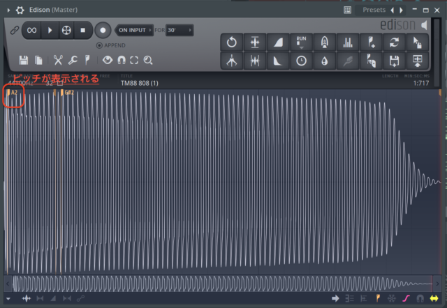Image resolution: width=447 pixels, height=308 pixels.
Task: Click the scissors edit tool icon
Action: click(x=58, y=61)
